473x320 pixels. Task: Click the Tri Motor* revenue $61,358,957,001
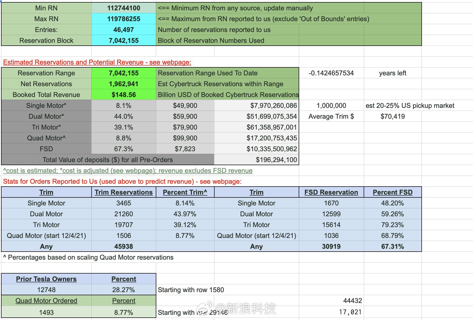pyautogui.click(x=257, y=127)
